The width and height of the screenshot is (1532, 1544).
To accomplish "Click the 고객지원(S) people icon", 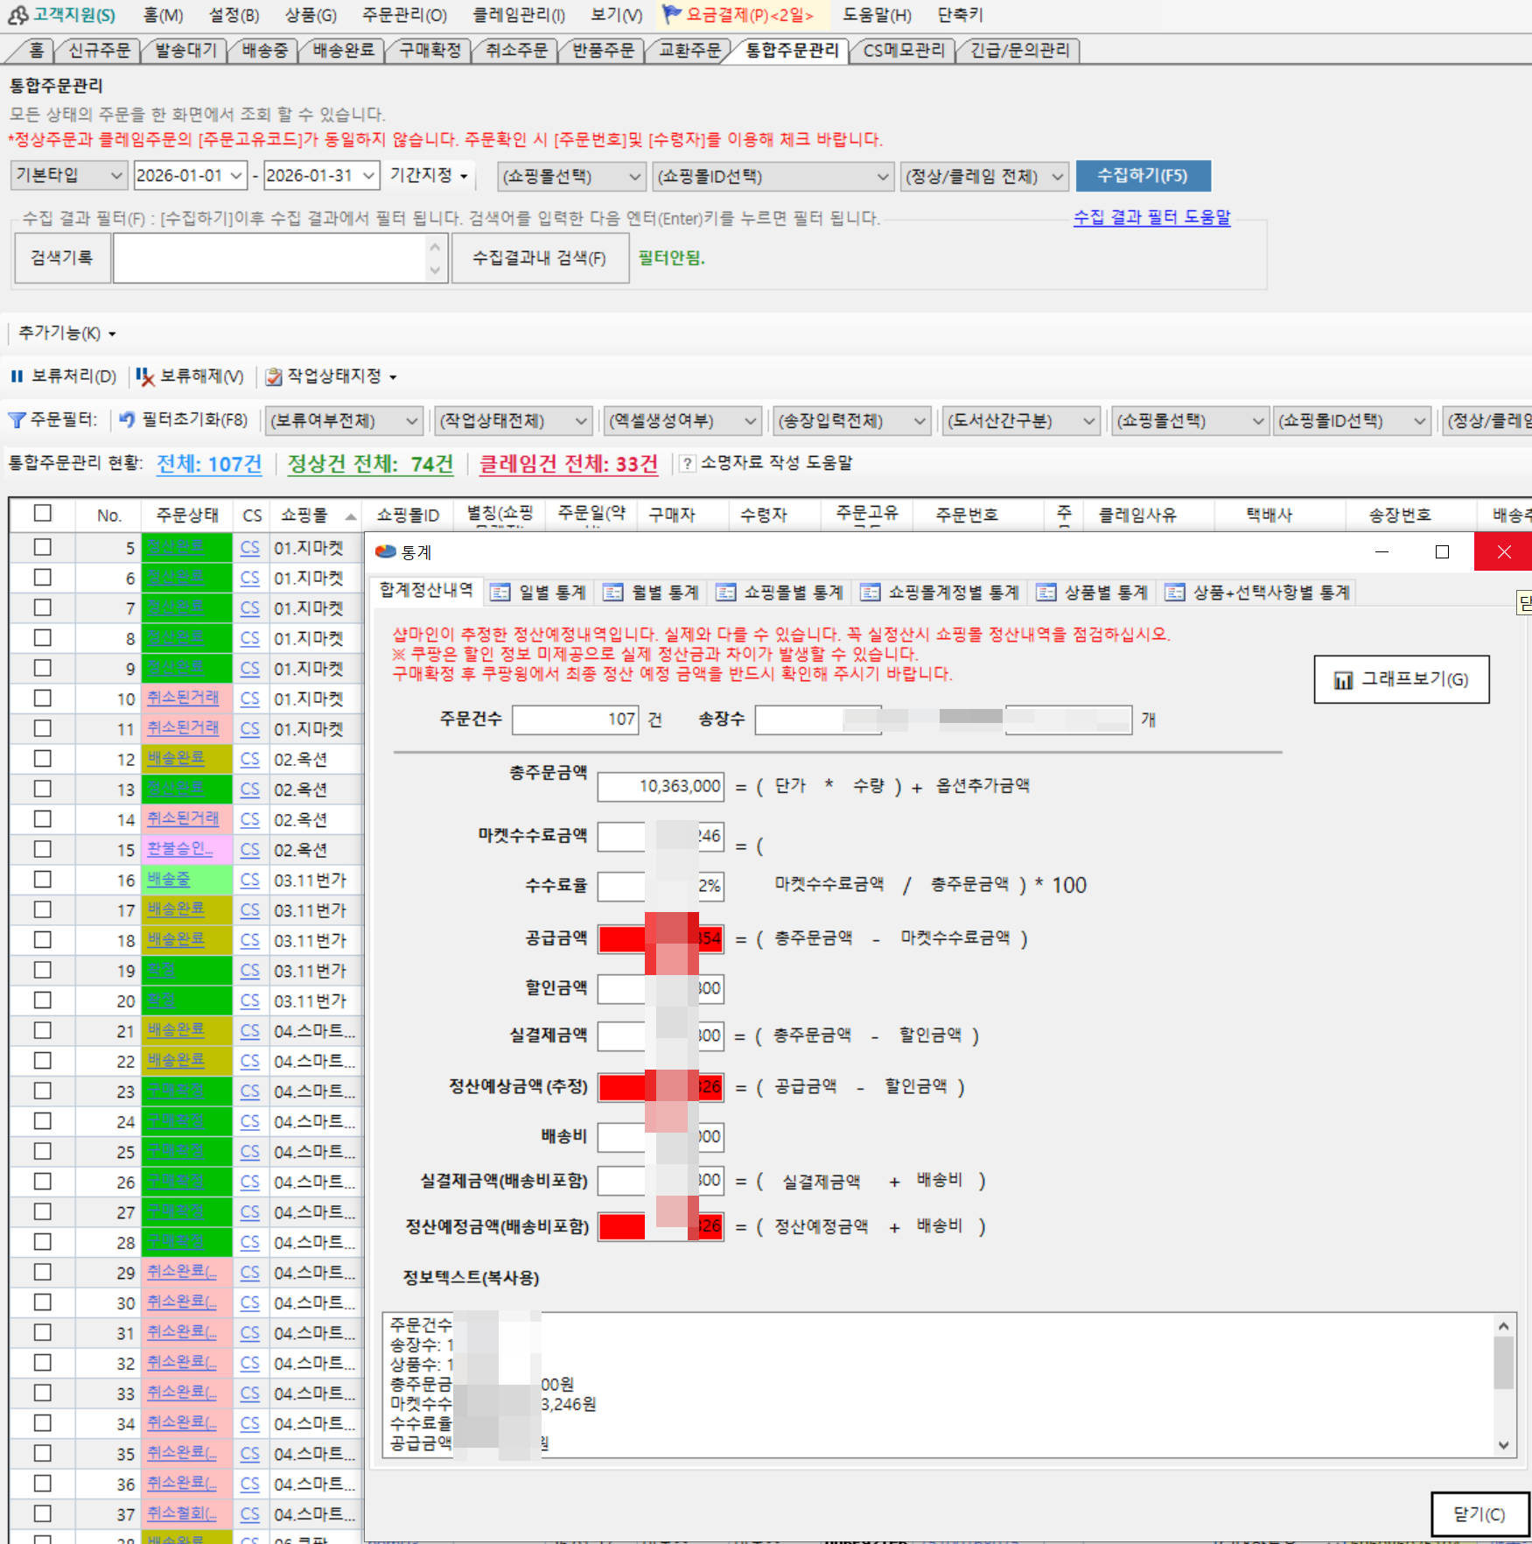I will pos(17,15).
